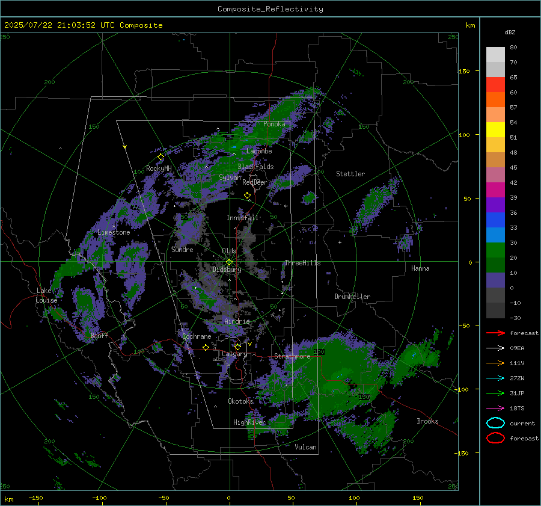Click the white 09EA arrow in legend
Image resolution: width=541 pixels, height=506 pixels.
495,348
